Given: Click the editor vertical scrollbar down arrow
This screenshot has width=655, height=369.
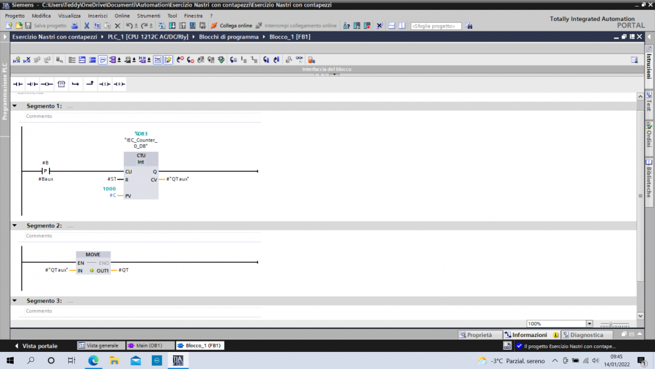Looking at the screenshot, I should point(641,316).
